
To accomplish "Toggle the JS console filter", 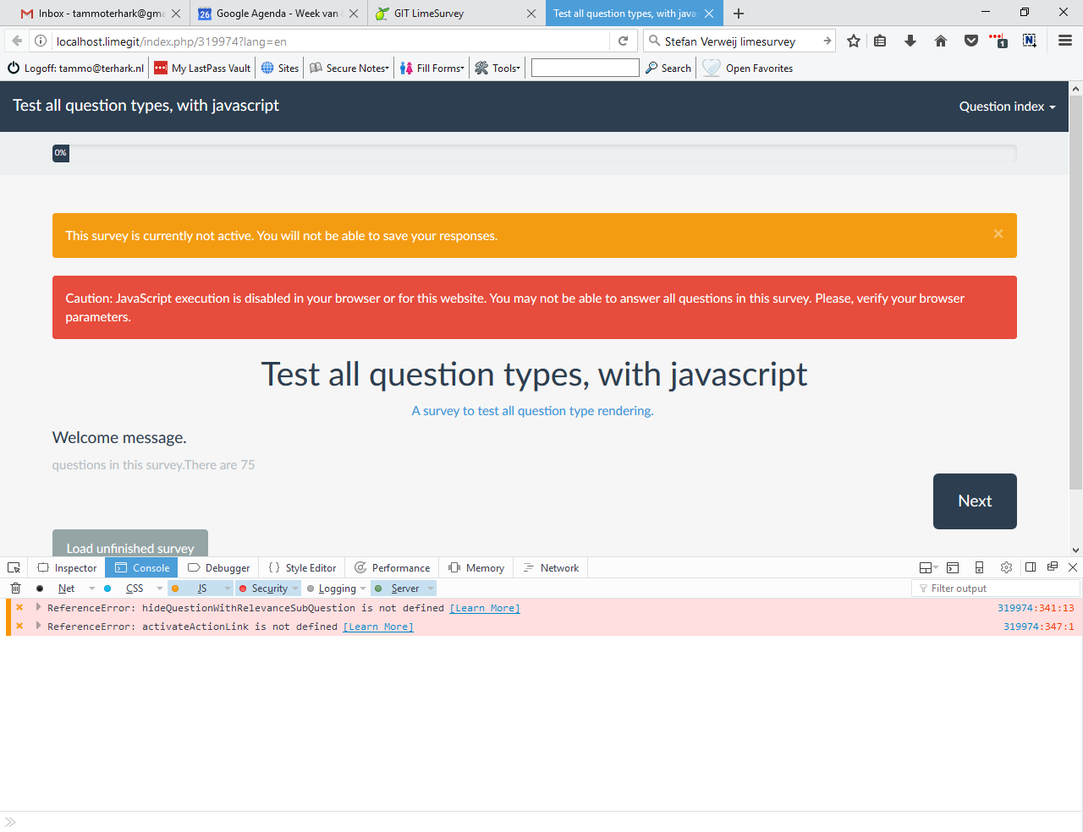I will (201, 588).
